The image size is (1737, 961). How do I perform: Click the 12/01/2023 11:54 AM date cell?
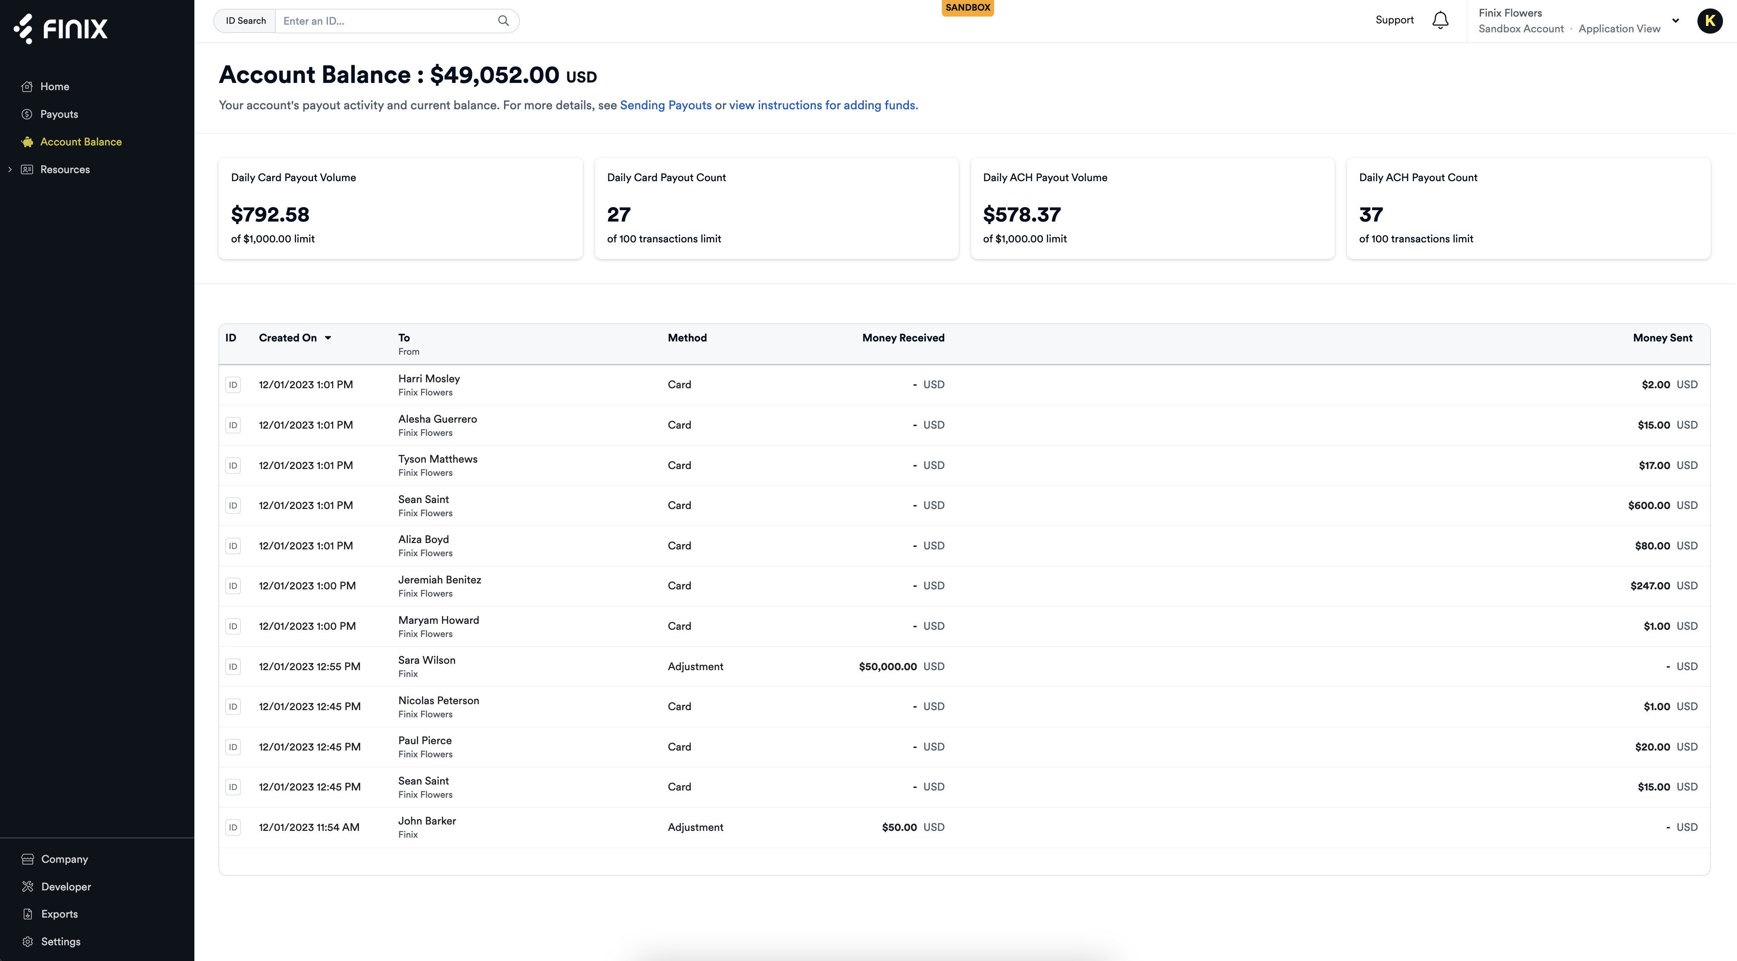309,827
